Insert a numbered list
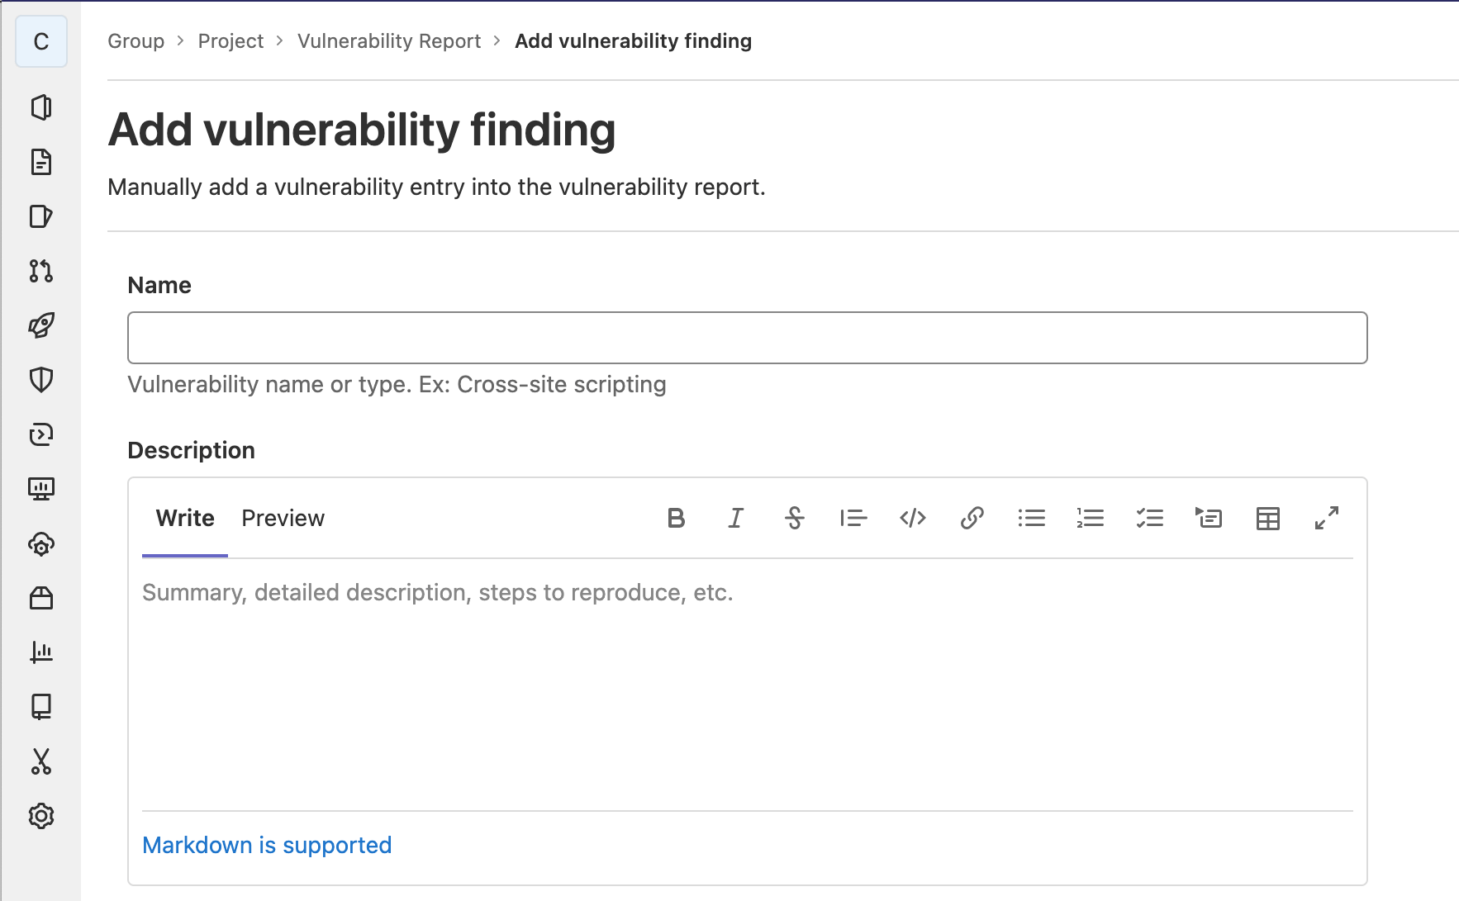This screenshot has height=901, width=1459. point(1090,519)
